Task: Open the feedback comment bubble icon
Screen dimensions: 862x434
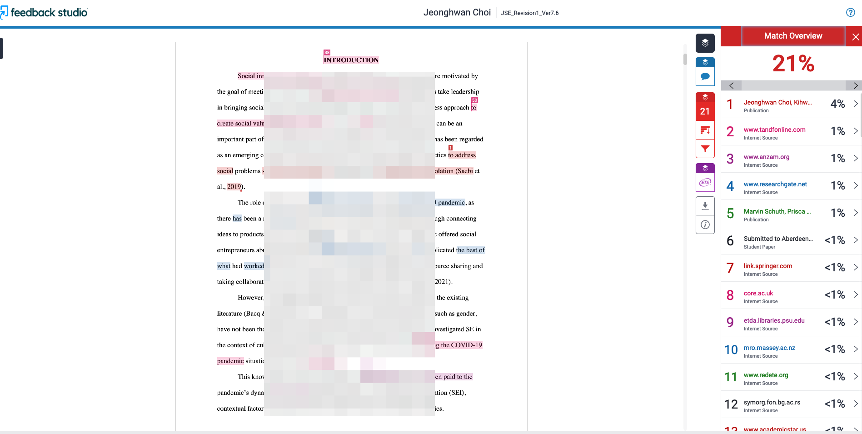Action: click(705, 76)
